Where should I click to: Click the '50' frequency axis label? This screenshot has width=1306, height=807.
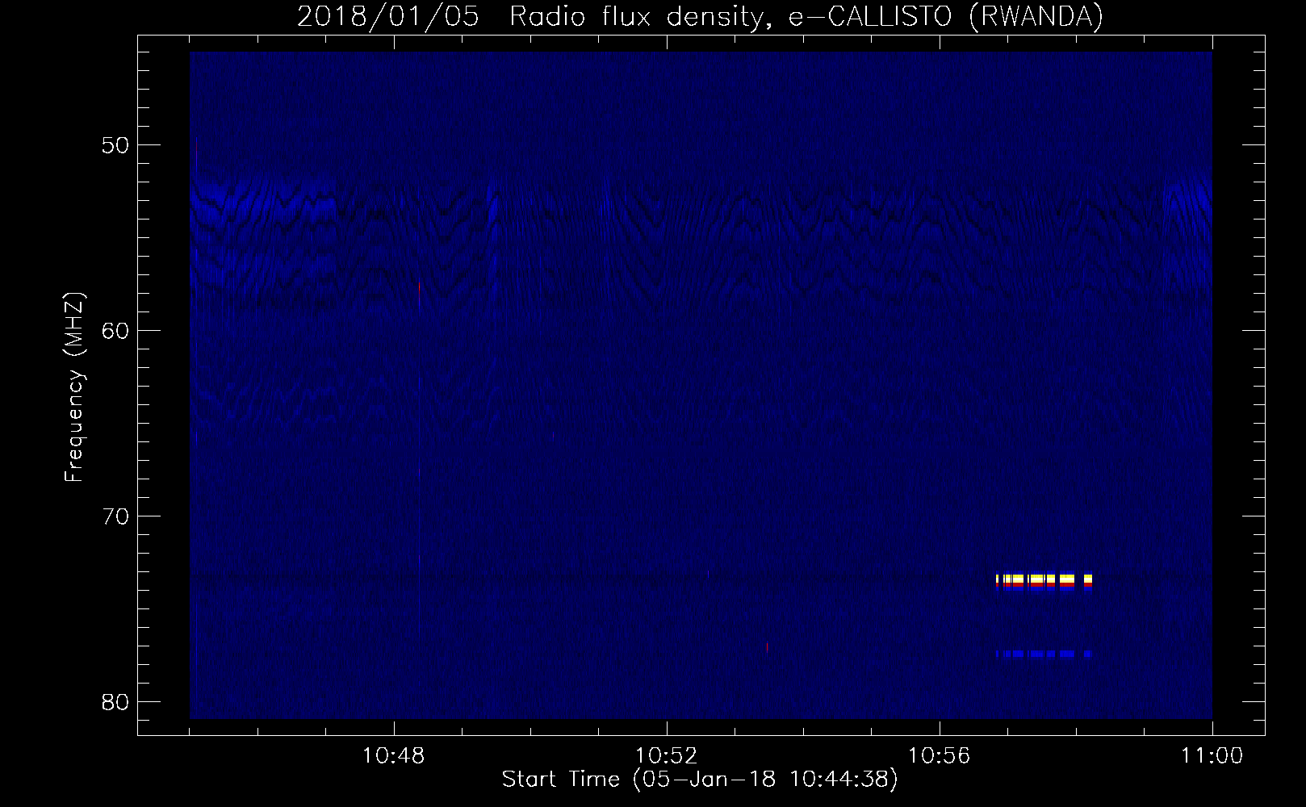(x=116, y=145)
